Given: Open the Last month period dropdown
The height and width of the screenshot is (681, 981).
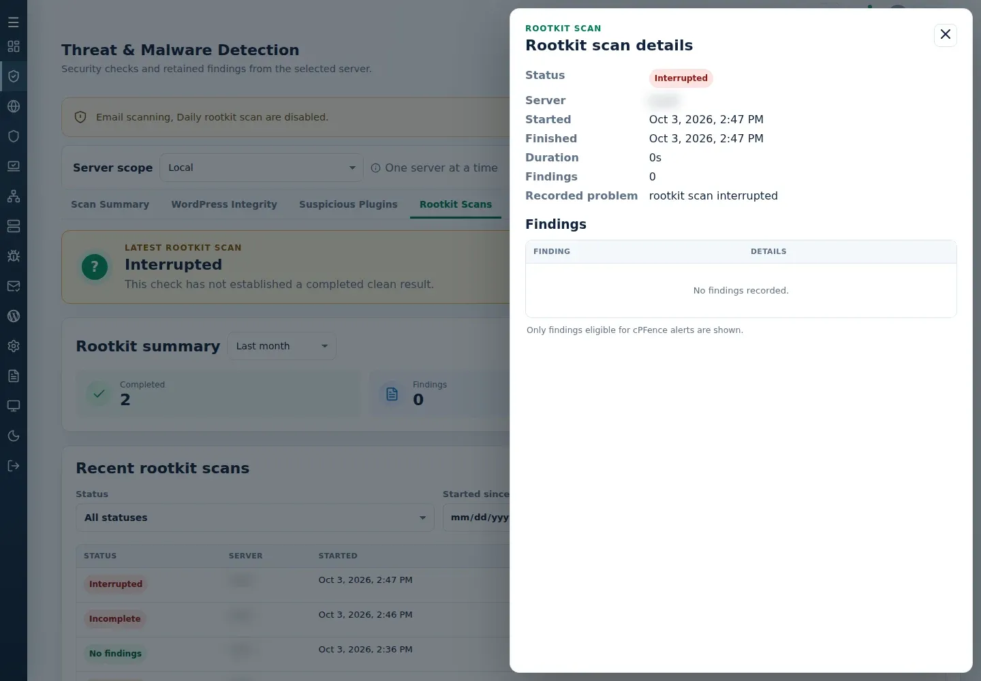Looking at the screenshot, I should [x=282, y=346].
